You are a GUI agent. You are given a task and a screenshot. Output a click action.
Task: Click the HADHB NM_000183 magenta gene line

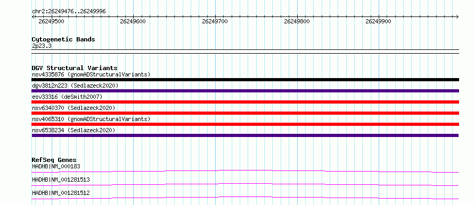[x=245, y=171]
